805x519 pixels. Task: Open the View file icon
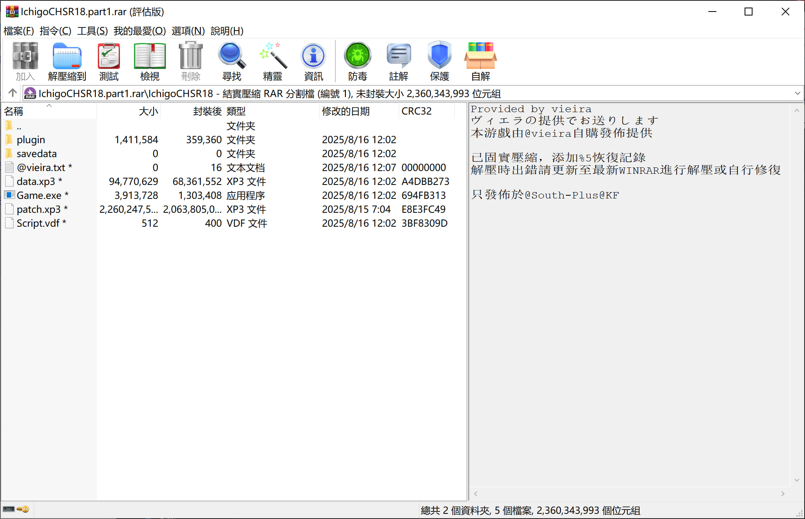pyautogui.click(x=149, y=61)
